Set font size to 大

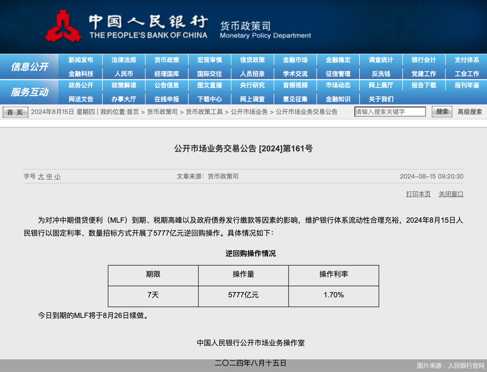coord(41,177)
